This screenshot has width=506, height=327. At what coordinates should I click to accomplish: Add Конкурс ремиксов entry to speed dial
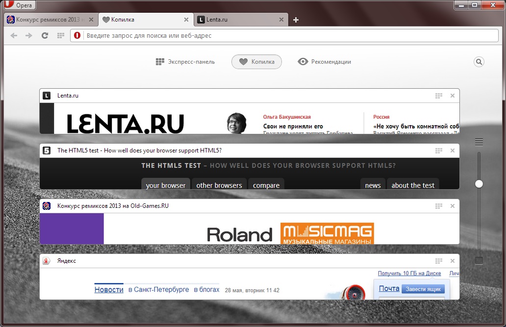[438, 206]
